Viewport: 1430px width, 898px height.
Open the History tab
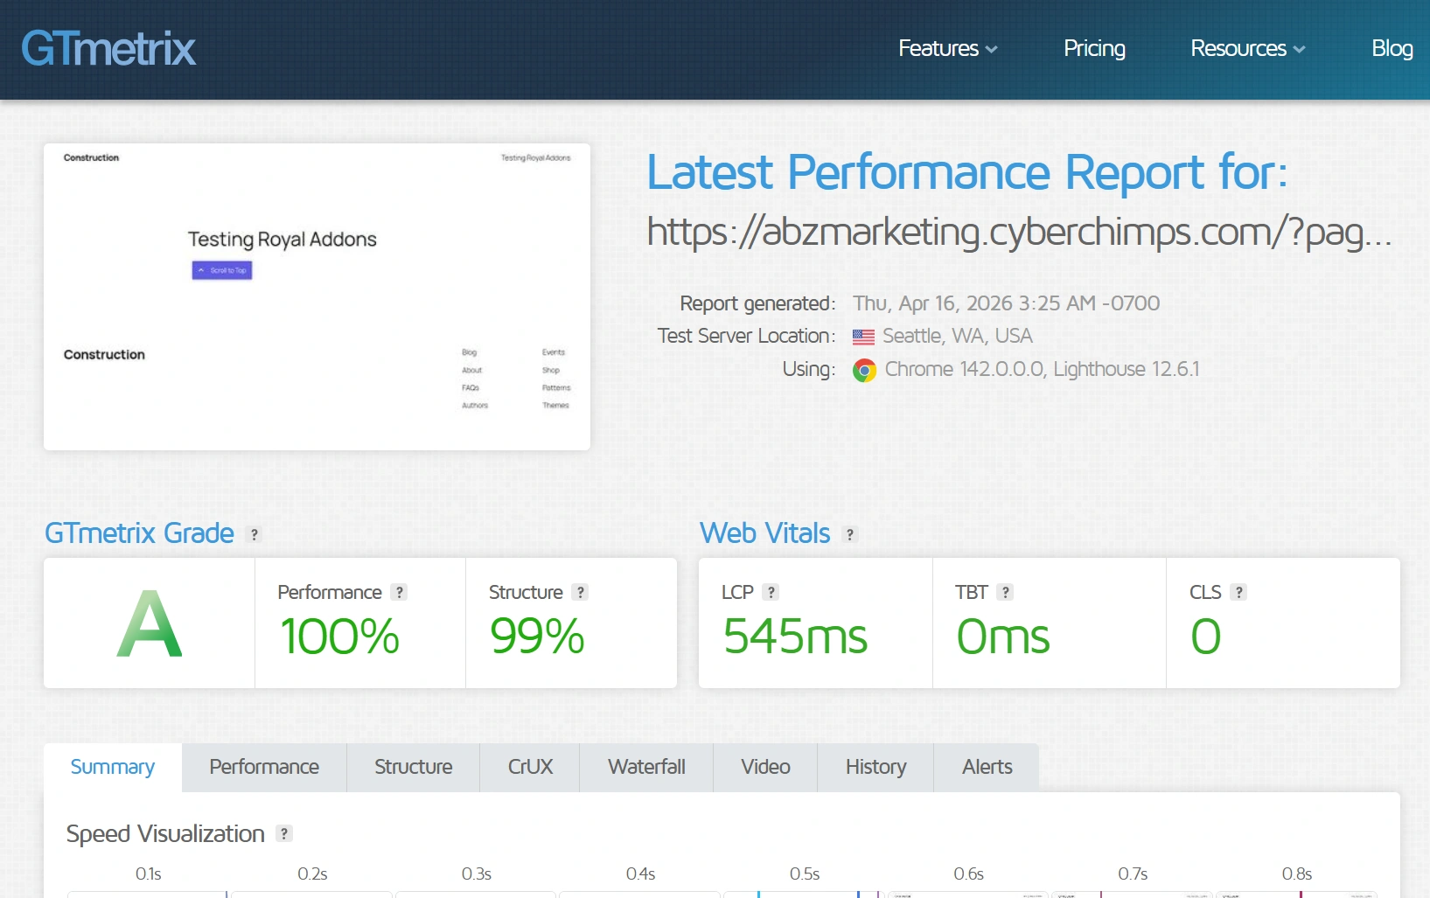(875, 767)
